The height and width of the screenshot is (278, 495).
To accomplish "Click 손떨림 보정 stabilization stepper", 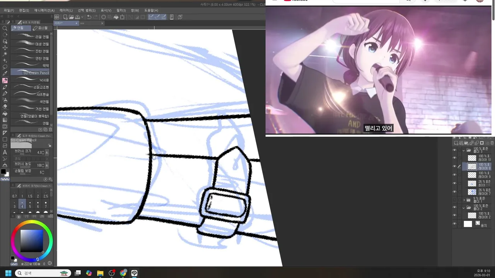I will [43, 172].
